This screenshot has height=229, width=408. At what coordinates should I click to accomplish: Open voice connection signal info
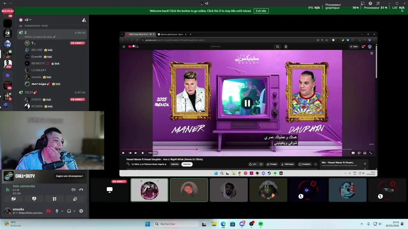[8, 190]
